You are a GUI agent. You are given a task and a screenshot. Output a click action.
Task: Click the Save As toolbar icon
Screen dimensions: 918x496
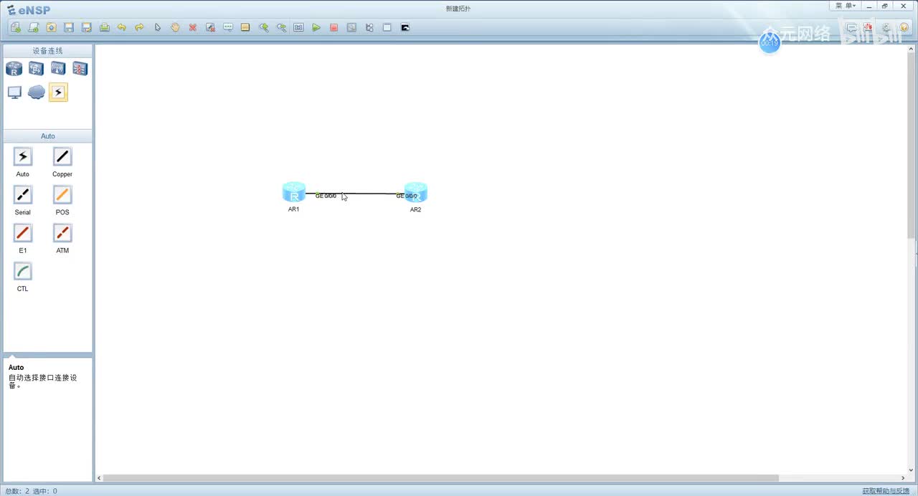(x=86, y=27)
